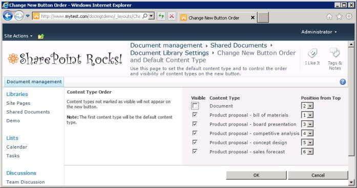Go back with the browser Back arrow
Viewport: 357px width, 188px height.
(x=8, y=16)
